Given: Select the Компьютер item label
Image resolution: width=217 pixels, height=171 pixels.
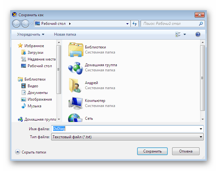Looking at the screenshot, I should tap(95, 101).
